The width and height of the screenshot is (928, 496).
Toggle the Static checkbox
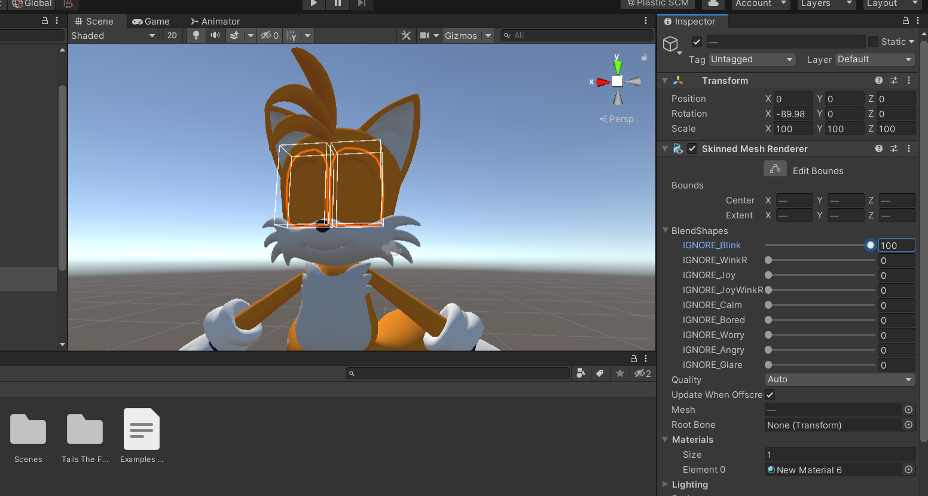click(874, 42)
